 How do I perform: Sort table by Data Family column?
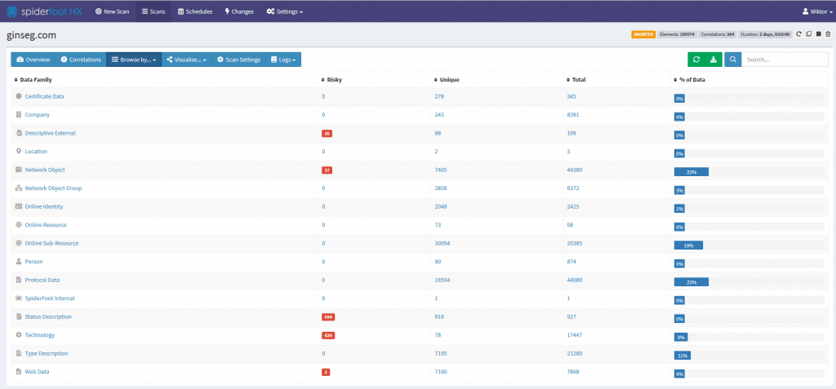33,80
